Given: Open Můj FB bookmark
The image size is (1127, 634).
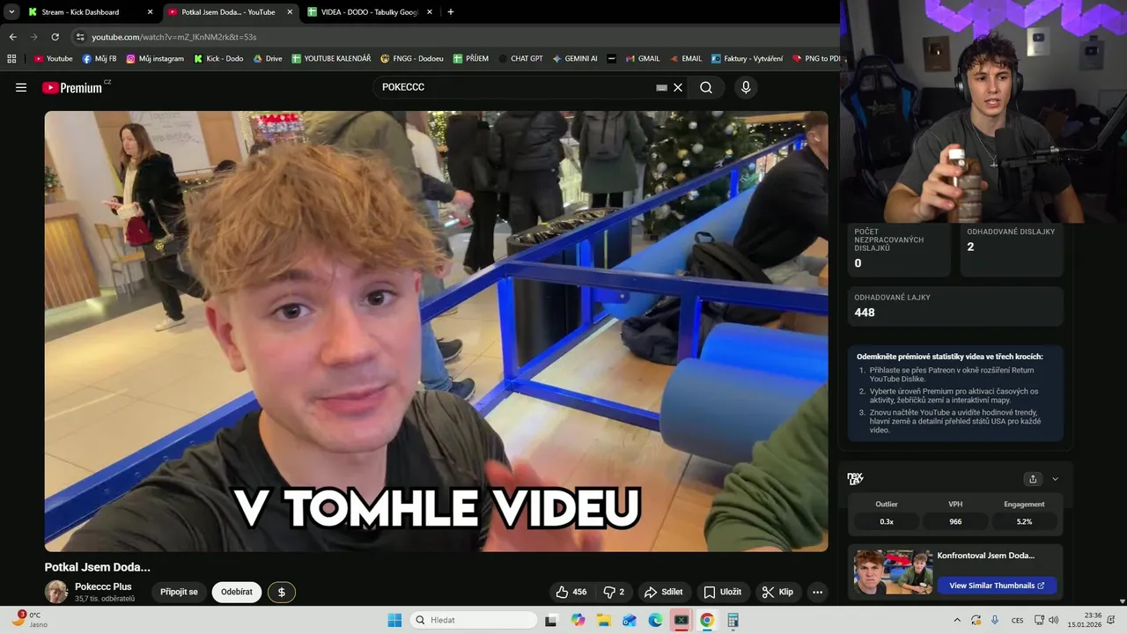Looking at the screenshot, I should [x=99, y=58].
